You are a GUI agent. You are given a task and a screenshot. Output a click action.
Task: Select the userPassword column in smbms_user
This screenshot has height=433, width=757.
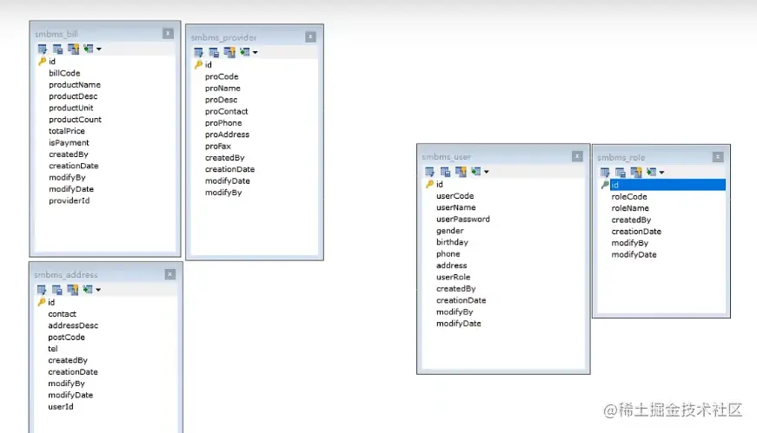coord(463,219)
